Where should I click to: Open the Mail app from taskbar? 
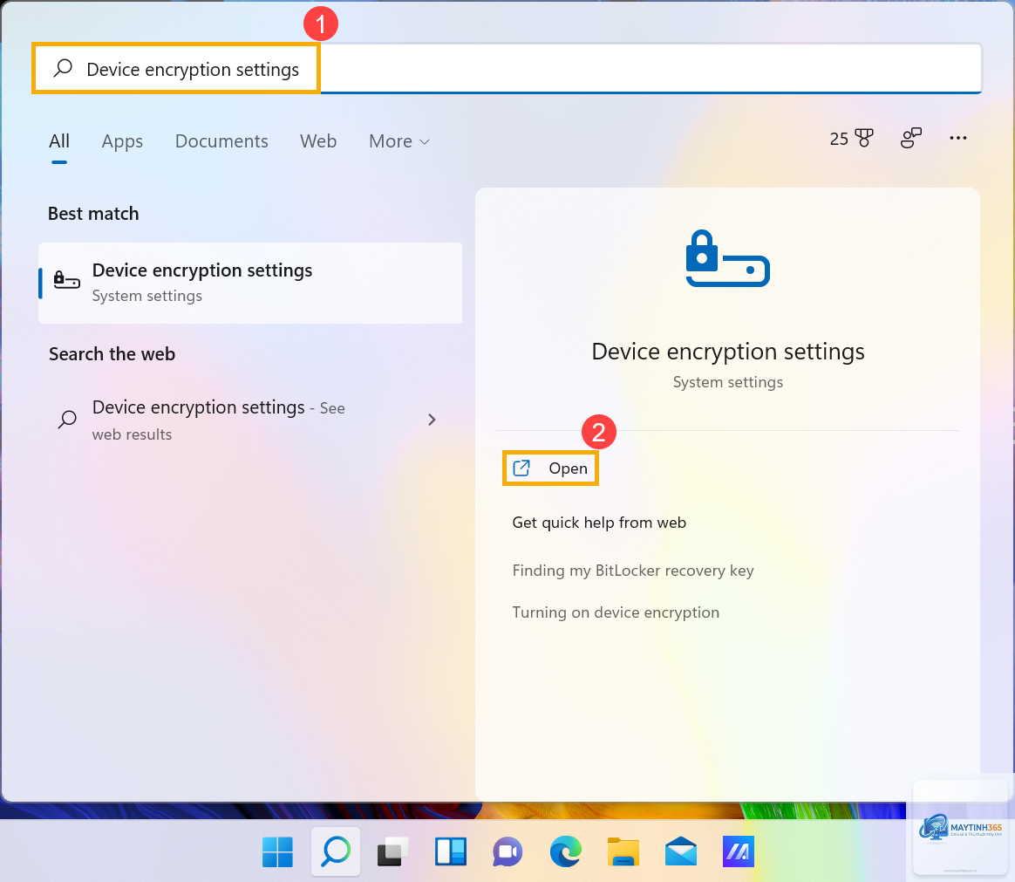[x=681, y=851]
